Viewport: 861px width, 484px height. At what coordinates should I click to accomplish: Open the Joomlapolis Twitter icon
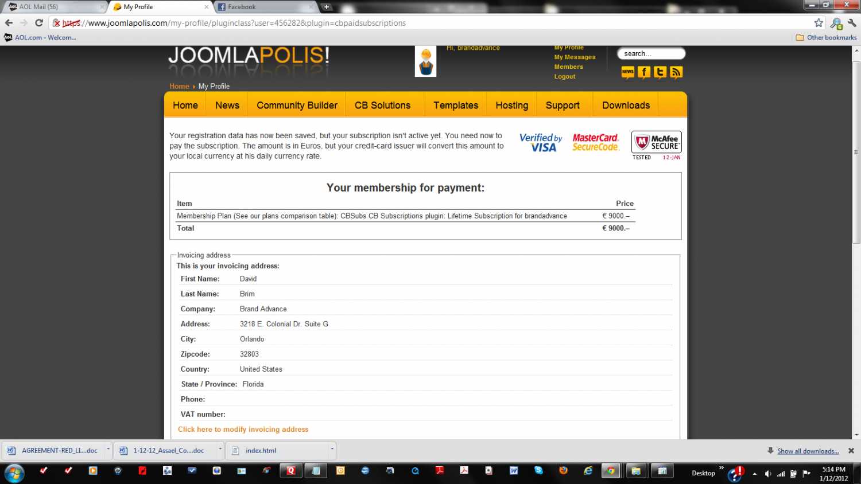point(660,72)
